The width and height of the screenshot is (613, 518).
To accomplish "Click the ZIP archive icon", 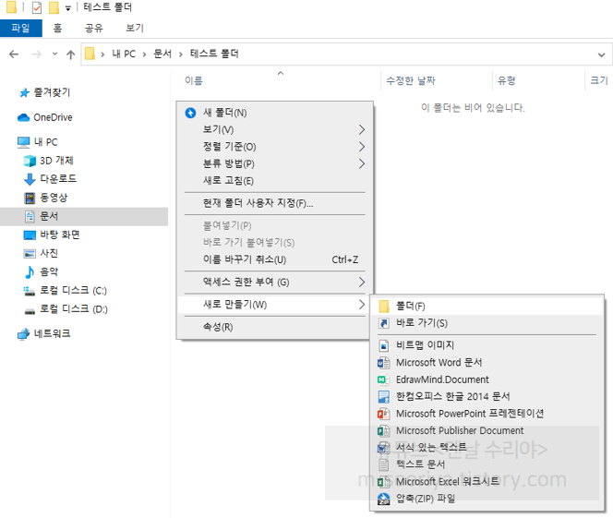I will click(383, 499).
